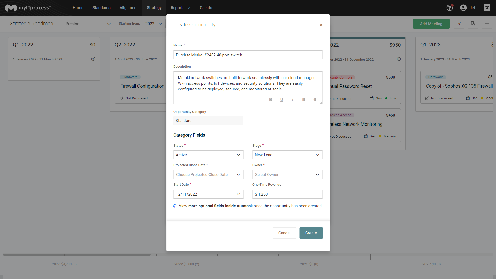Click the yellow Medium priority dot
This screenshot has height=279, width=496.
(x=380, y=136)
